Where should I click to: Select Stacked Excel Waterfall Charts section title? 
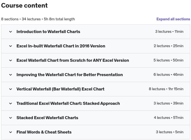[x=47, y=118]
